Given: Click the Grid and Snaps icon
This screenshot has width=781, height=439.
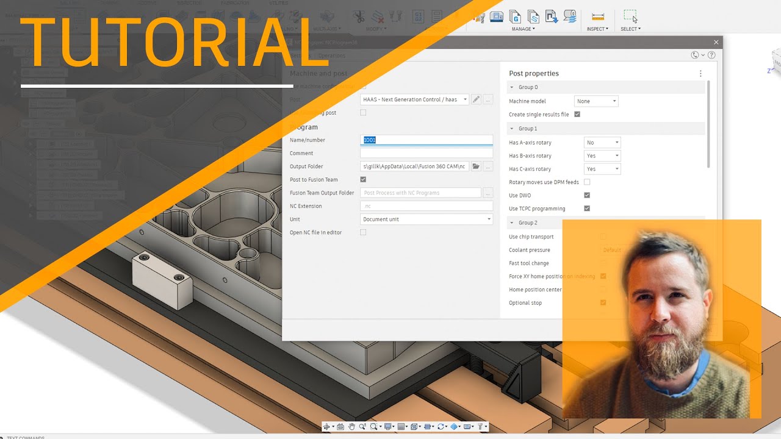Looking at the screenshot, I should (402, 427).
